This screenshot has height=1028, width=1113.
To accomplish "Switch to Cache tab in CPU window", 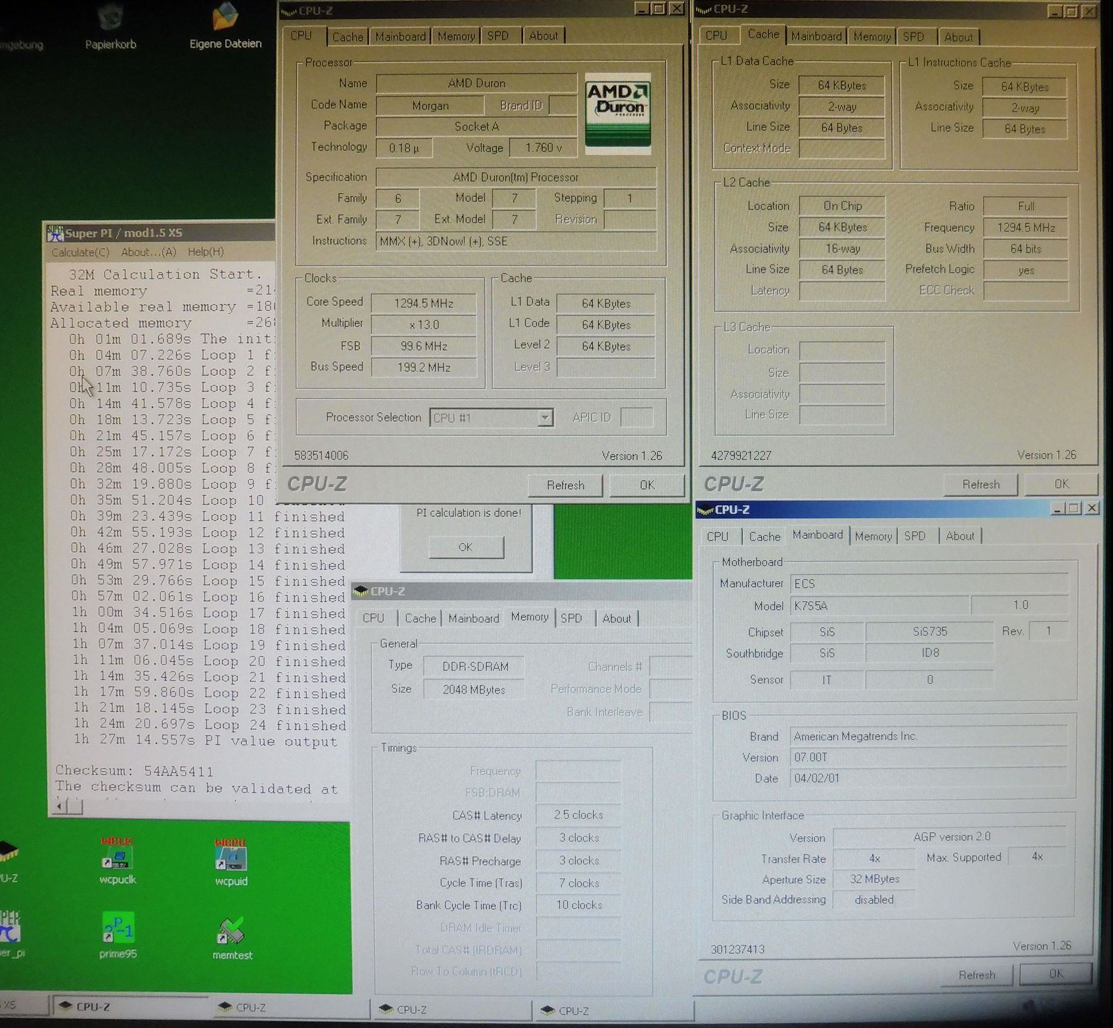I will 348,37.
